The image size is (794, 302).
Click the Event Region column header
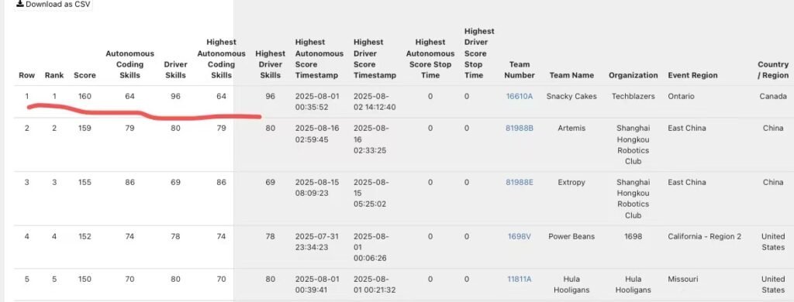pyautogui.click(x=692, y=75)
